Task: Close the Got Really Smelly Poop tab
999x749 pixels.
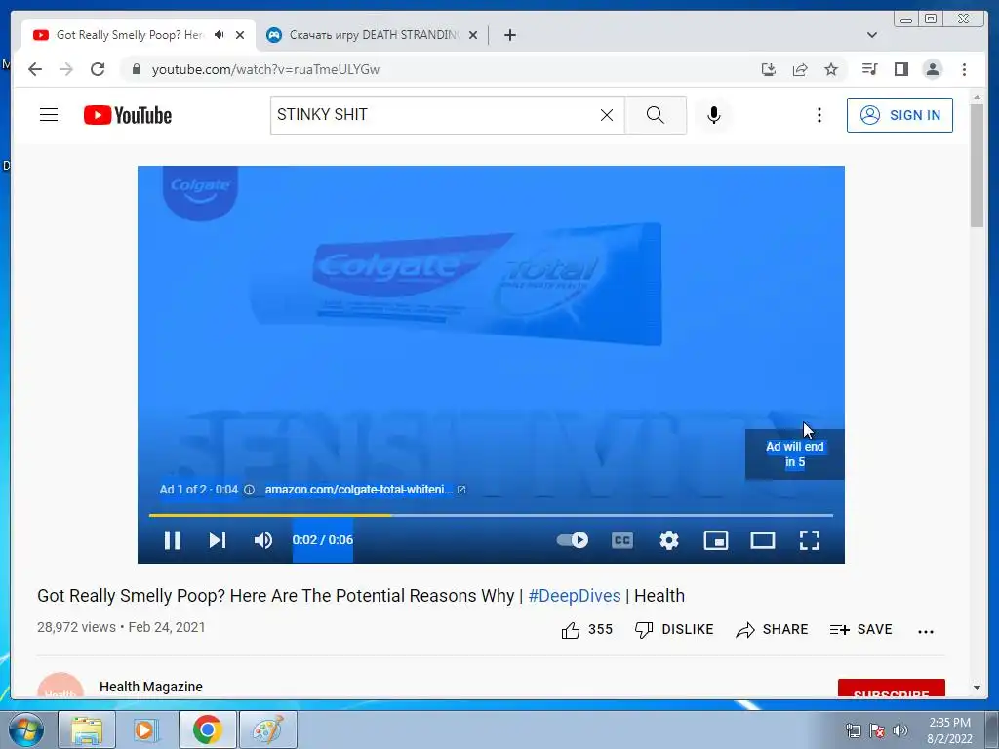Action: click(240, 35)
